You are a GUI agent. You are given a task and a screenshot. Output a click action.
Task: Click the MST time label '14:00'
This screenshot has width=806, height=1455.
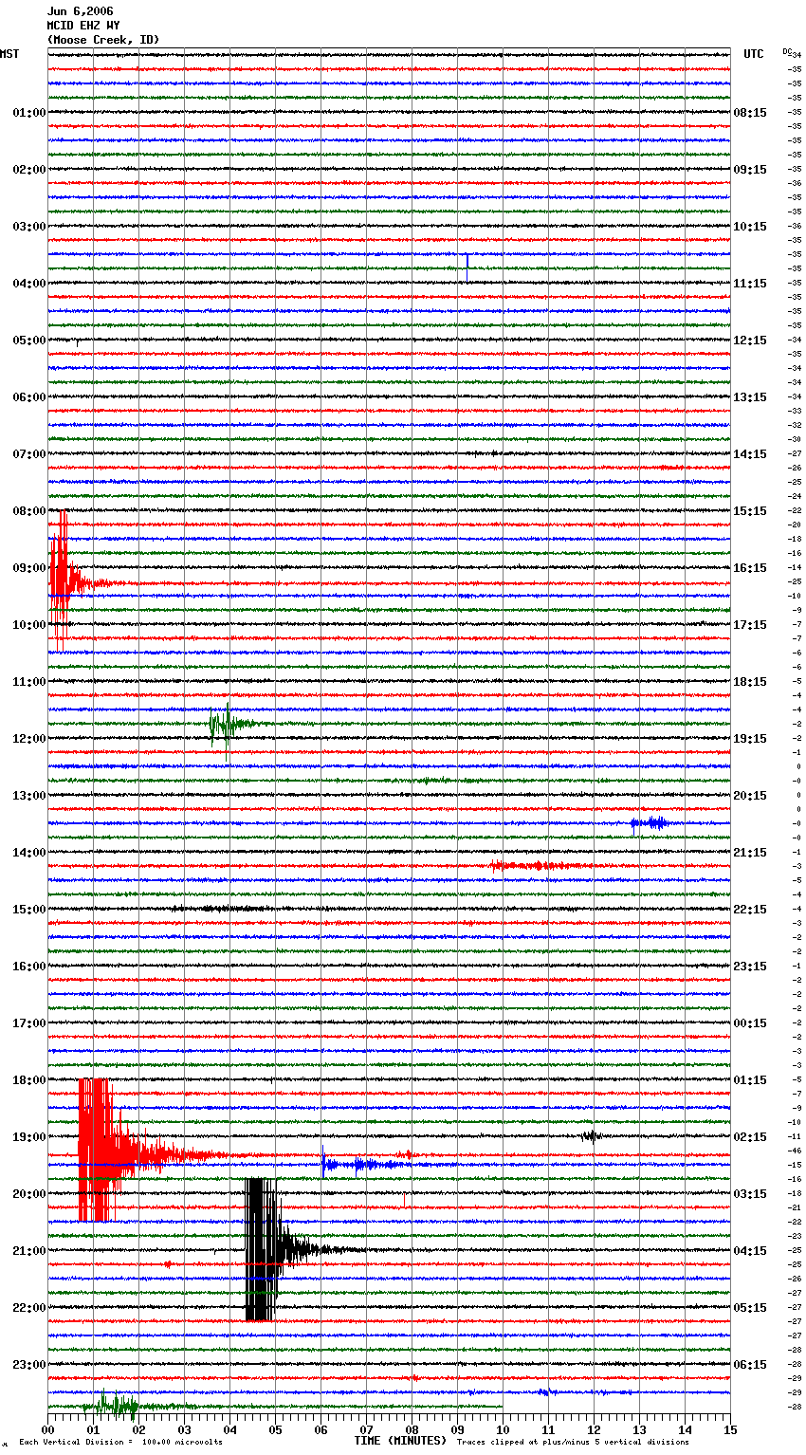point(29,853)
